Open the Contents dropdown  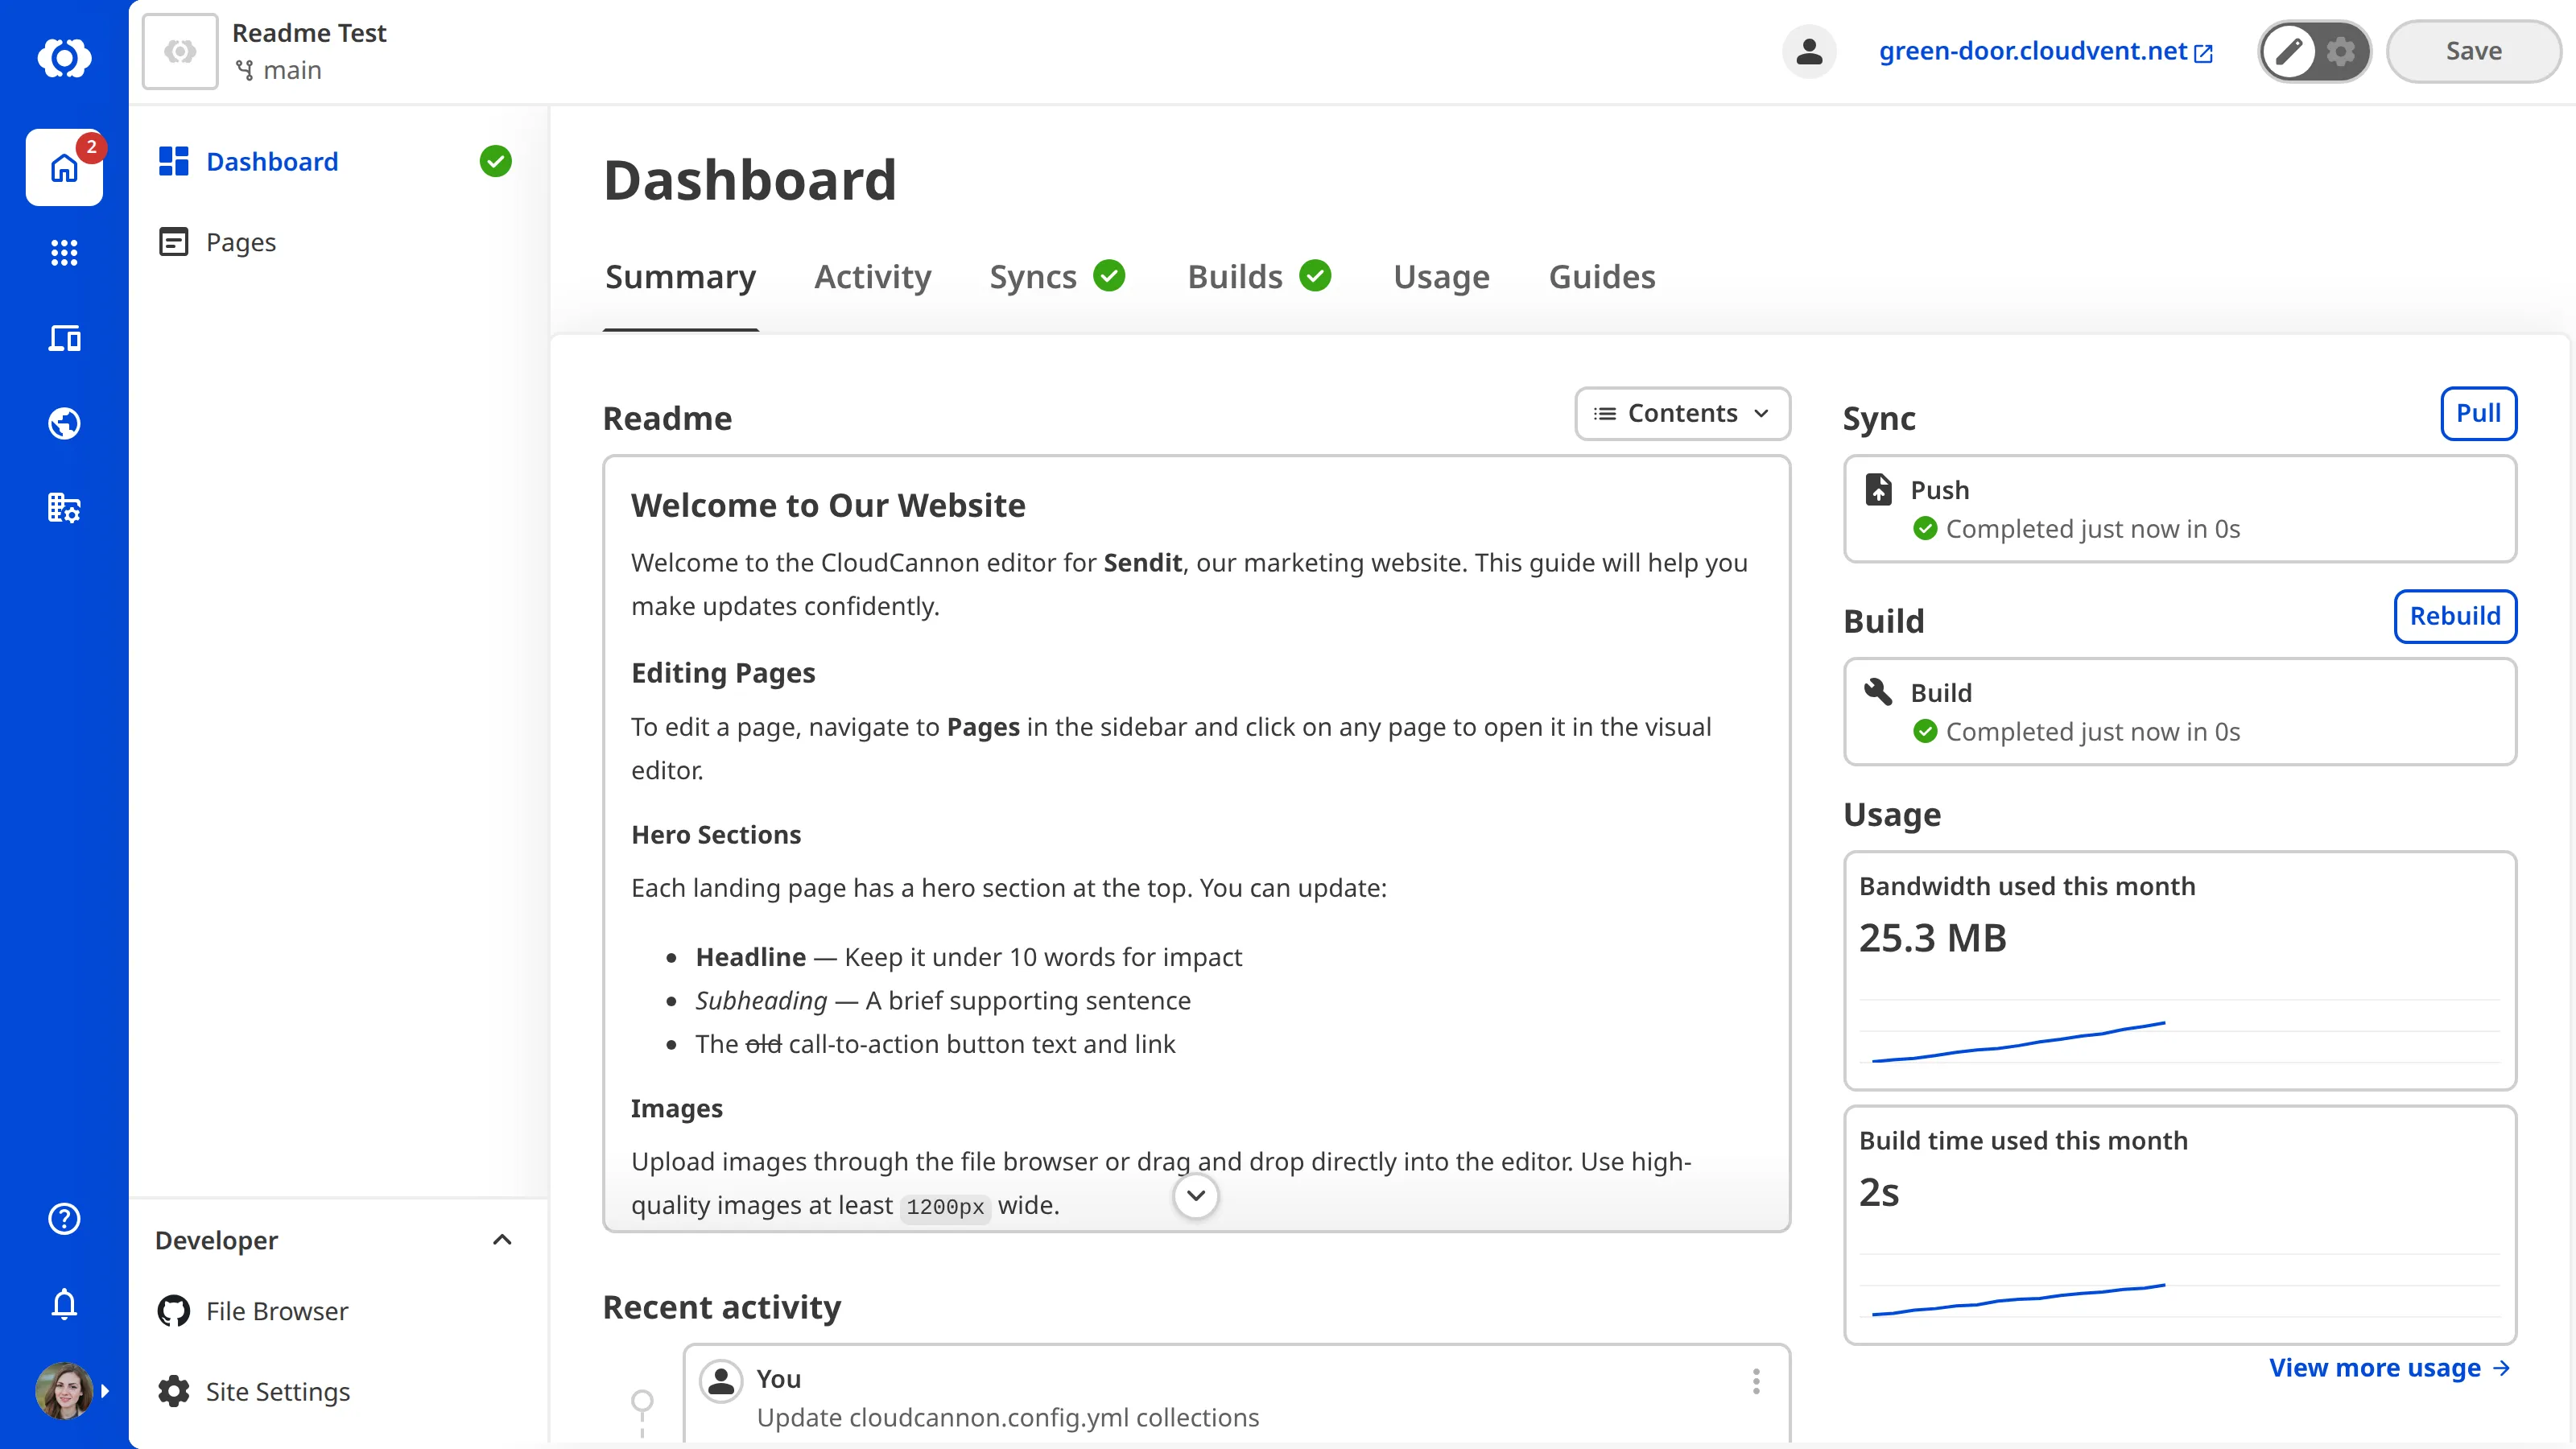[1682, 413]
